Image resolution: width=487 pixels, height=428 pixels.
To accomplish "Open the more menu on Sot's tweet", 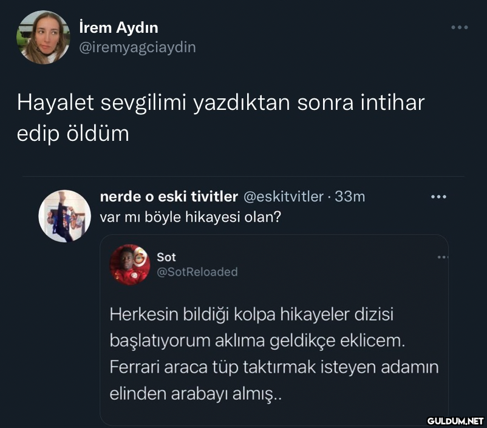I will coord(442,257).
